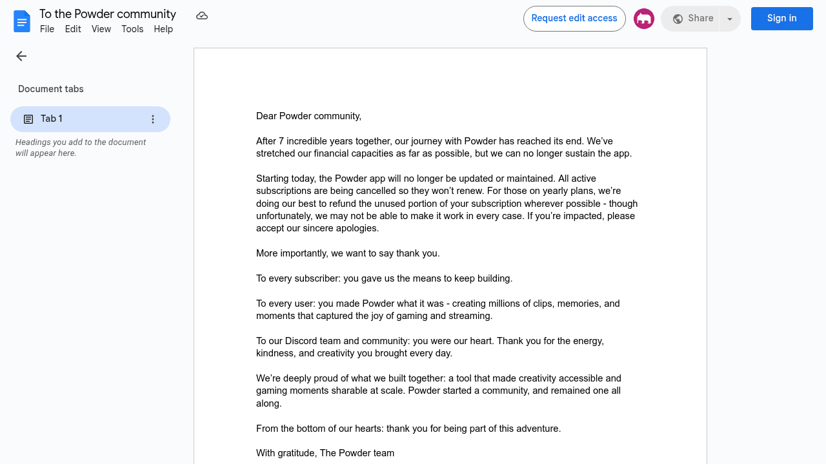Expand the dropdown arrow beside Share
Image resolution: width=826 pixels, height=464 pixels.
pyautogui.click(x=730, y=19)
